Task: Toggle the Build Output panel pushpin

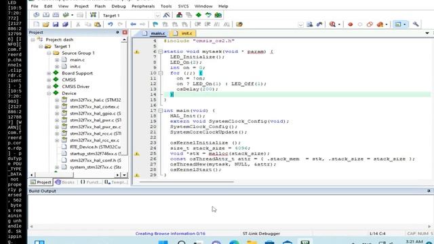Action: pyautogui.click(x=429, y=191)
